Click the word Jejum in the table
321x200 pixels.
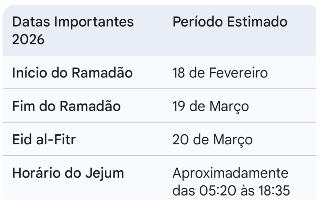pos(106,173)
